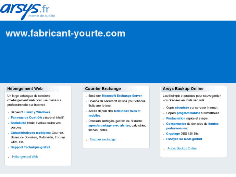
Task: Select the Hébergement Web card heading
Action: (x=25, y=89)
